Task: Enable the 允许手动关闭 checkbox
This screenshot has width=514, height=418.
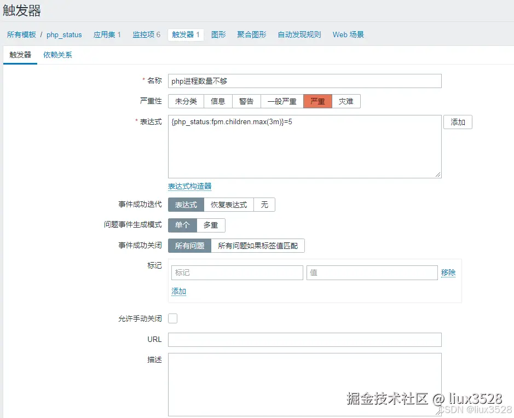Action: pyautogui.click(x=172, y=318)
